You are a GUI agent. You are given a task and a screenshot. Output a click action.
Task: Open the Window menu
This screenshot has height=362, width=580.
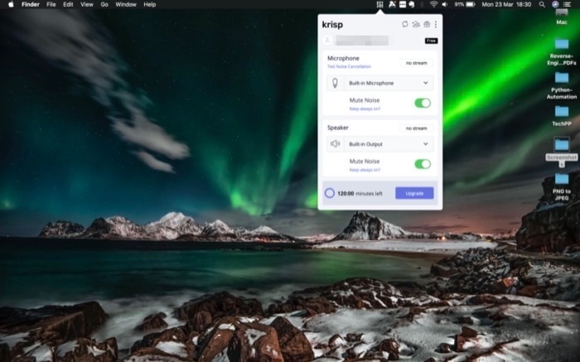tap(126, 4)
